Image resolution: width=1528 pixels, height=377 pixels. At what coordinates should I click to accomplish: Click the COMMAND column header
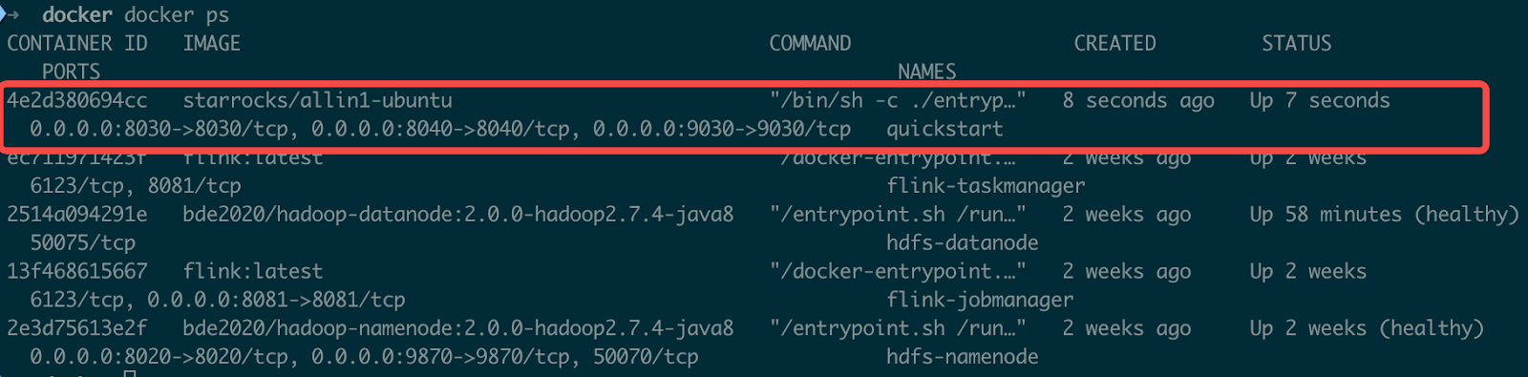(810, 43)
